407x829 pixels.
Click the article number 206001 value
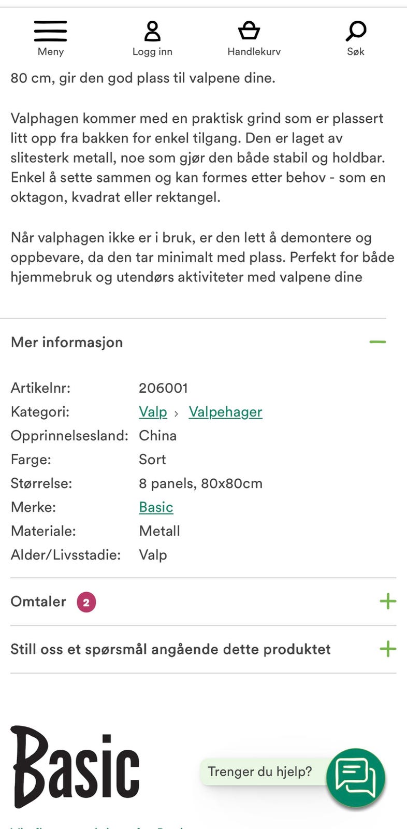tap(164, 388)
